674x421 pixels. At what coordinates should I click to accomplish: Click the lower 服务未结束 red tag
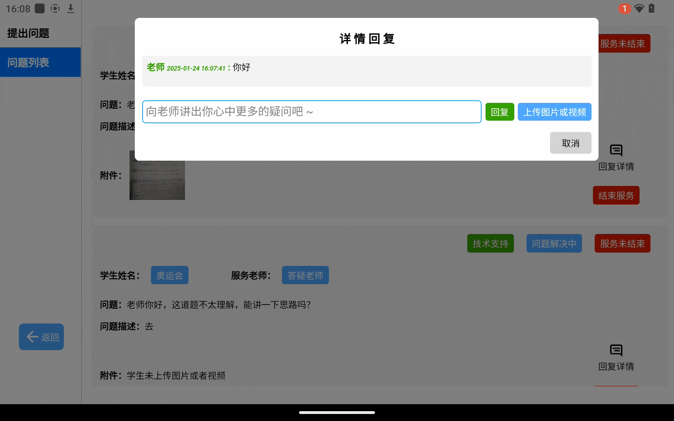coord(622,243)
